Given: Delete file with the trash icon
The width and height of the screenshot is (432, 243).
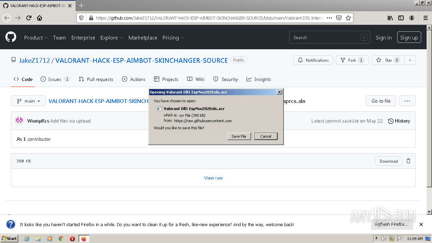Looking at the screenshot, I should coord(408,161).
